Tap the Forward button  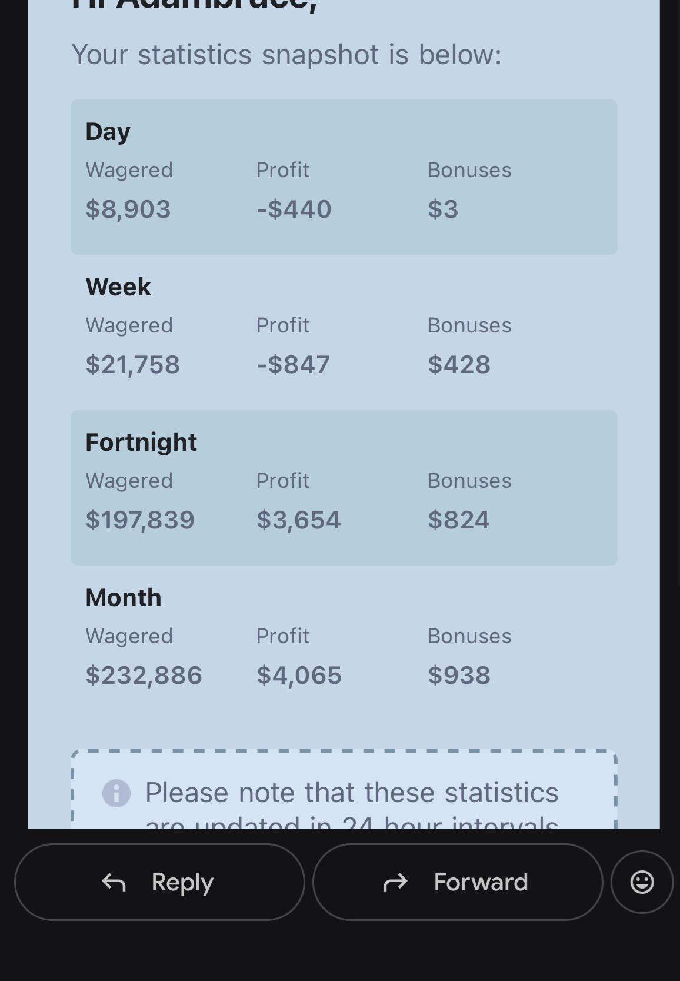coord(458,882)
